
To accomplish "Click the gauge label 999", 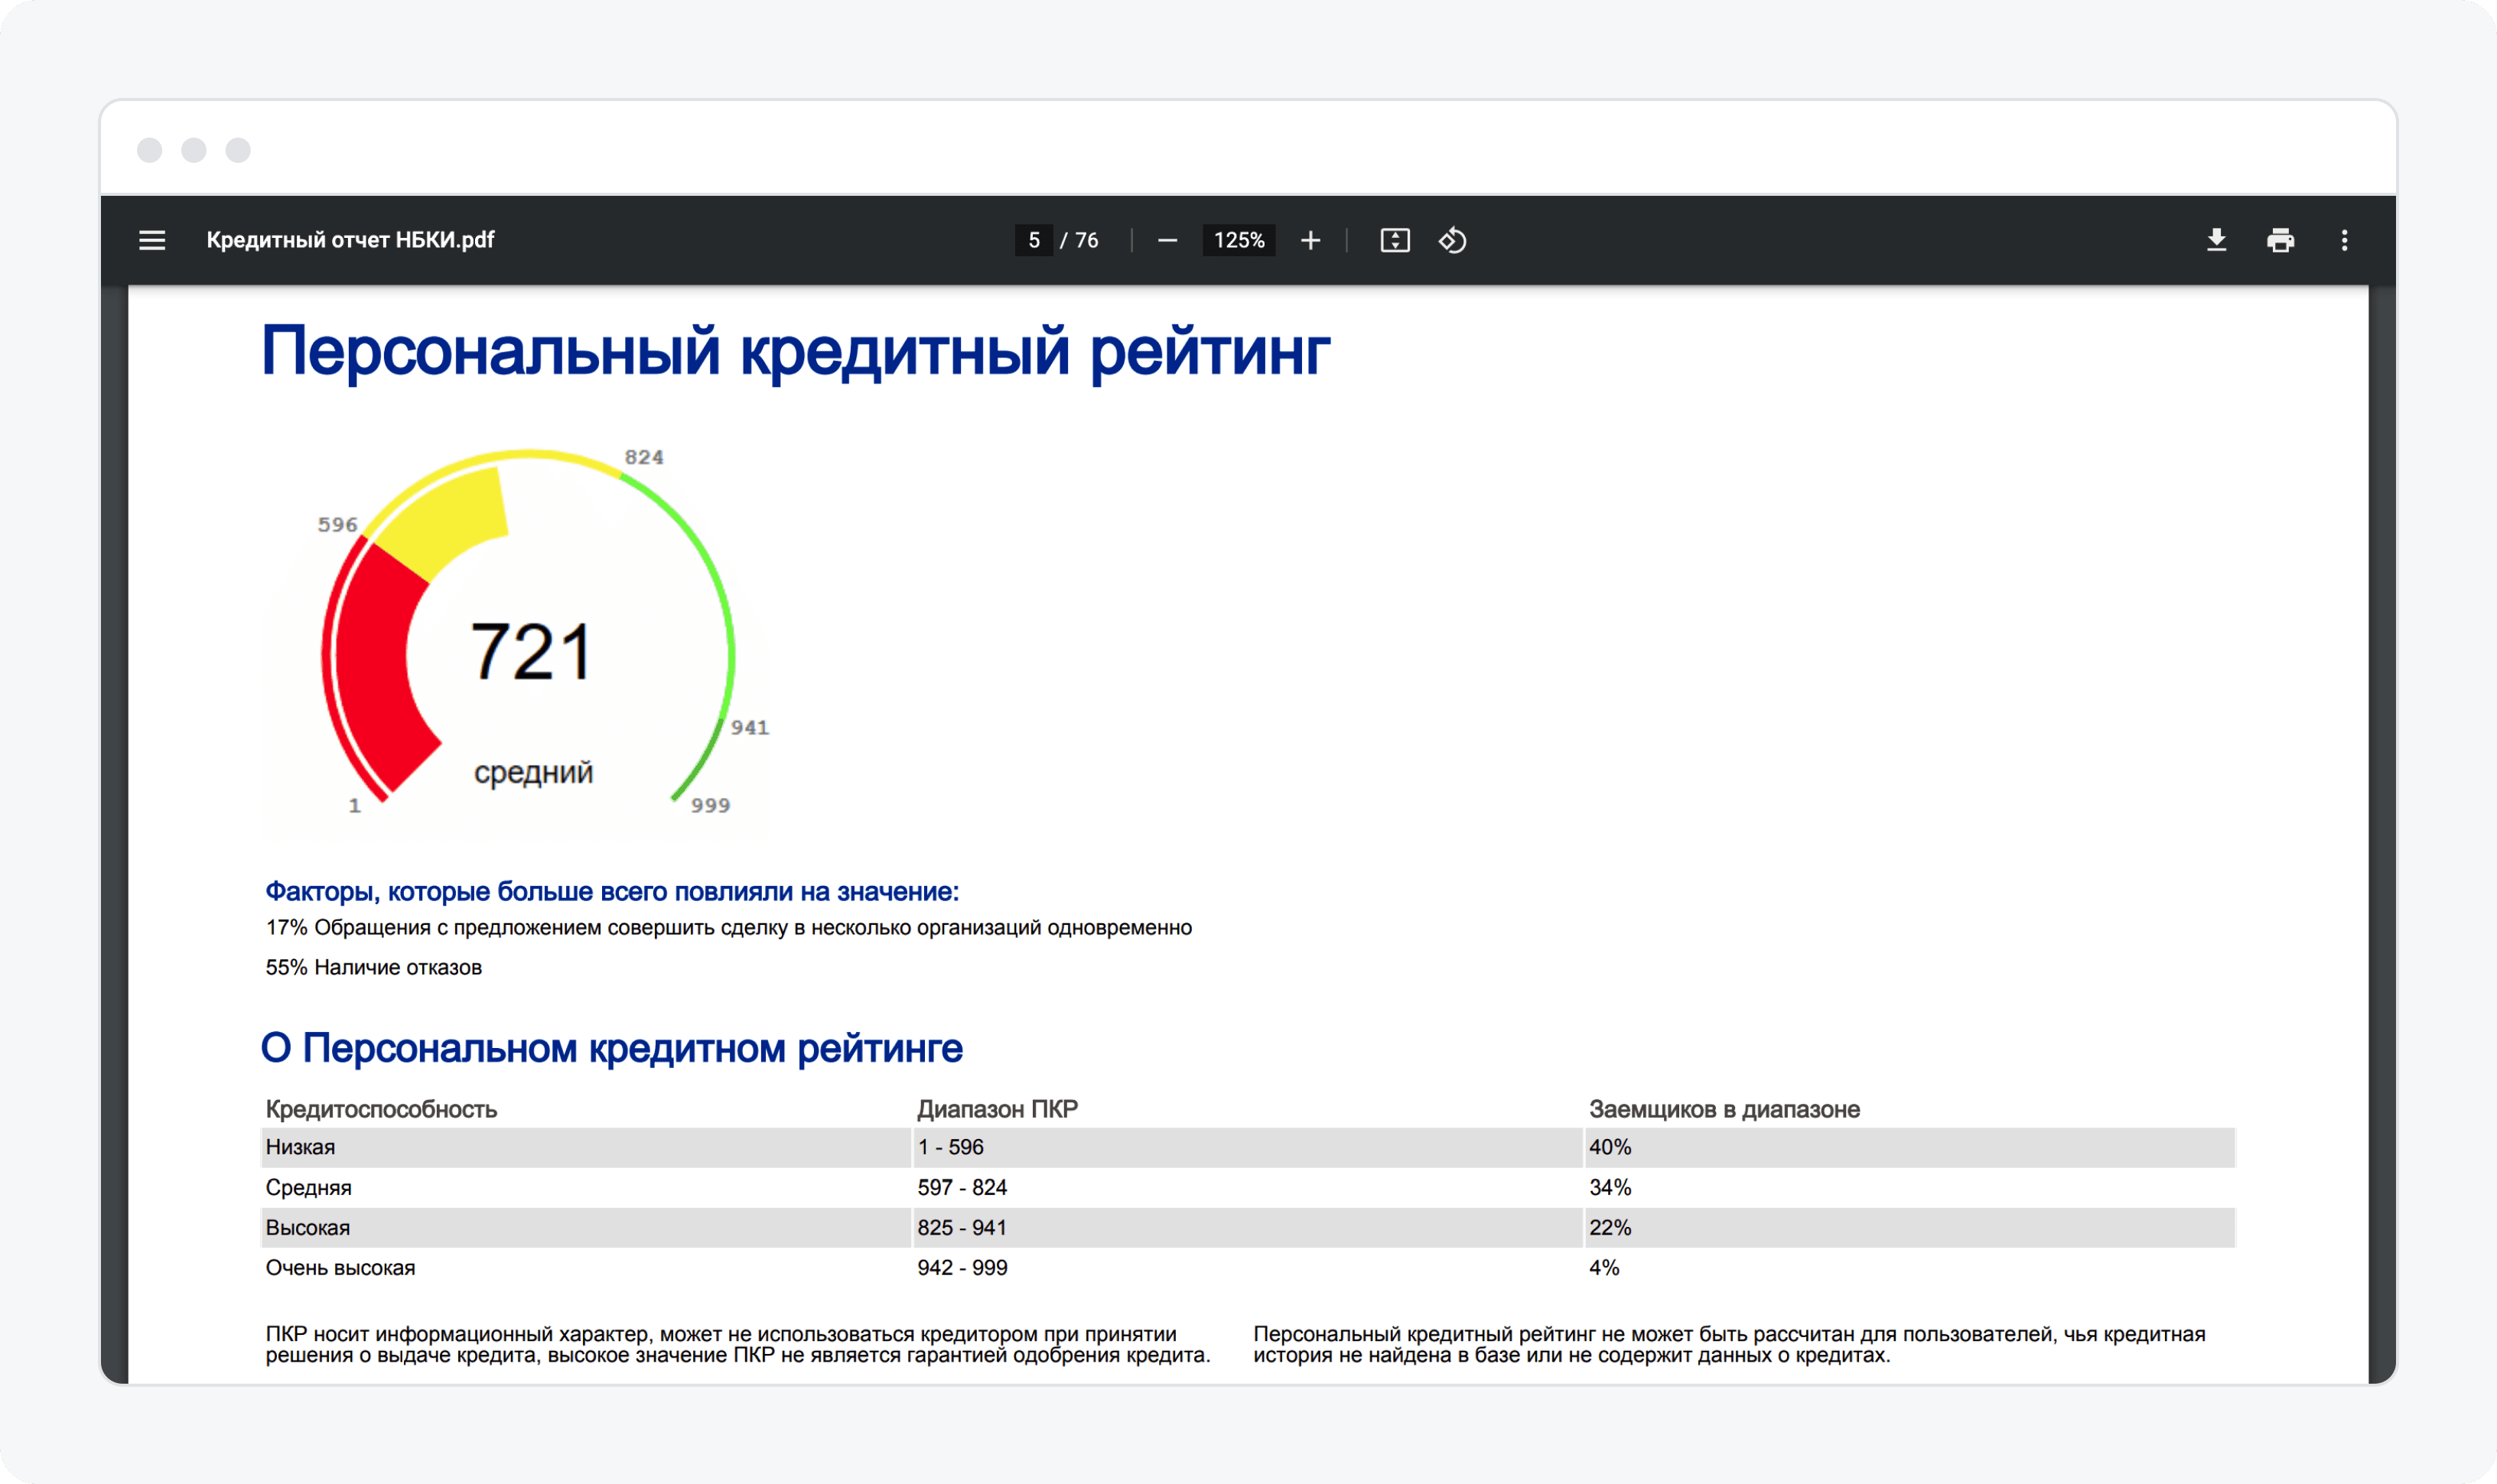I will 710,805.
